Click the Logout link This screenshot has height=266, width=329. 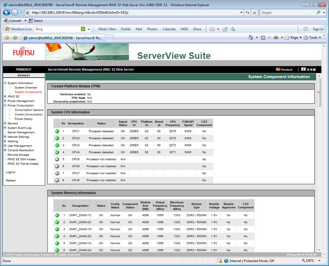point(11,172)
